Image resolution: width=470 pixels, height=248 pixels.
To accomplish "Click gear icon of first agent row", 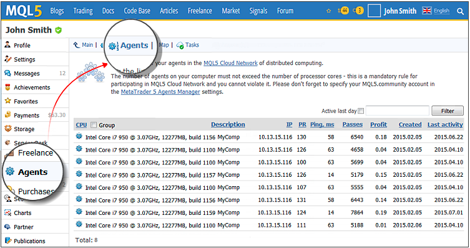I will [x=79, y=136].
